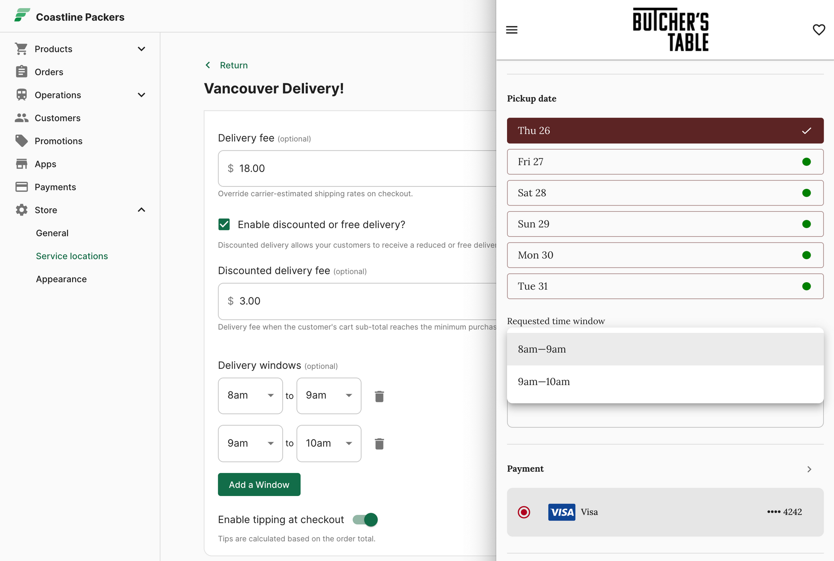
Task: Open Payments in the sidebar
Action: click(55, 187)
